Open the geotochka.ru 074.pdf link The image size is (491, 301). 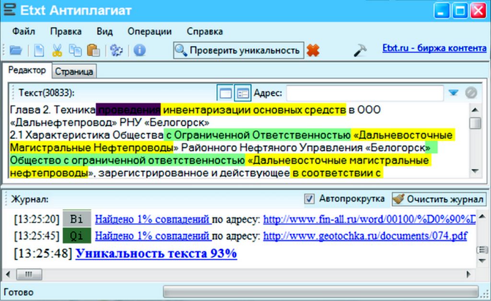tap(365, 236)
